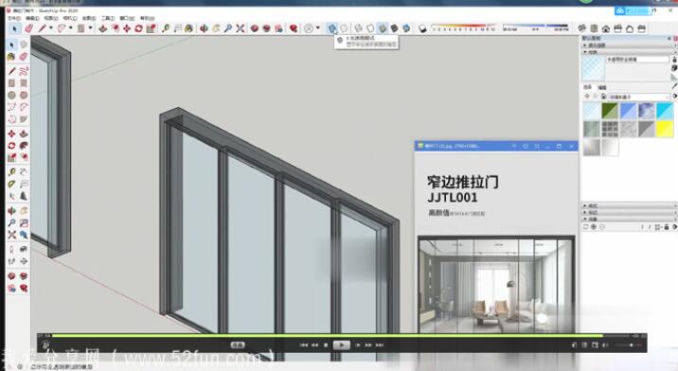Click the play button in video player
Image resolution: width=678 pixels, height=371 pixels.
point(341,345)
